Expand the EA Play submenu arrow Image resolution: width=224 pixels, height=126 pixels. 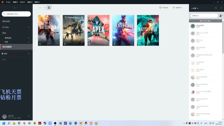(29, 27)
